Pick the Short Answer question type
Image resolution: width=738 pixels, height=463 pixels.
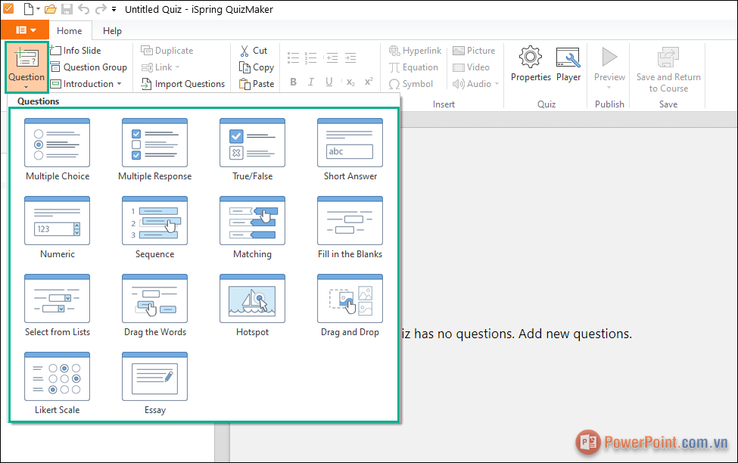click(350, 150)
